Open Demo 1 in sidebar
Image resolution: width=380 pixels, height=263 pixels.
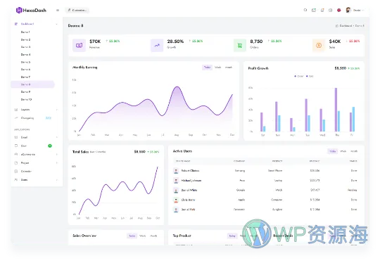point(25,32)
